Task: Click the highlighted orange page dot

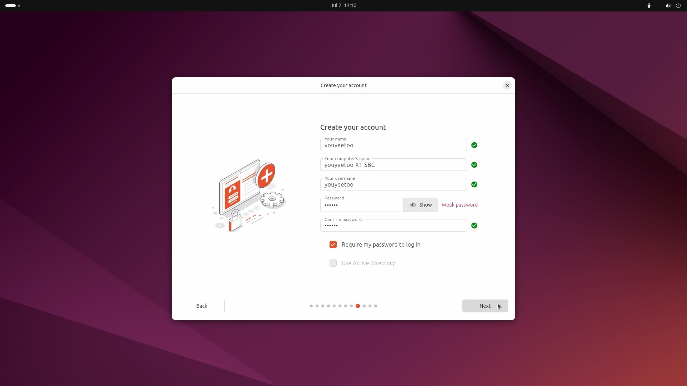Action: tap(359, 306)
